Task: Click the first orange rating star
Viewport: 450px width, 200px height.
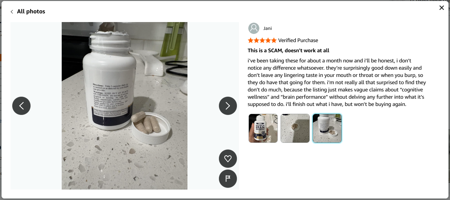Action: [x=251, y=40]
